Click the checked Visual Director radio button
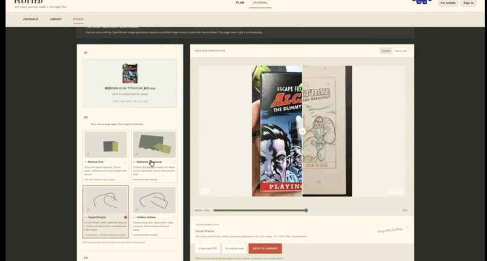The image size is (487, 261). tap(126, 217)
